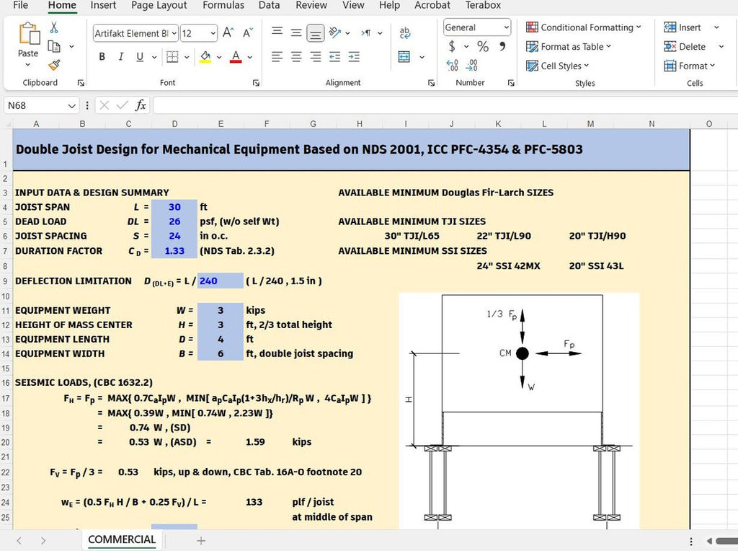Open fill color palette arrow
The width and height of the screenshot is (738, 551).
coord(219,58)
